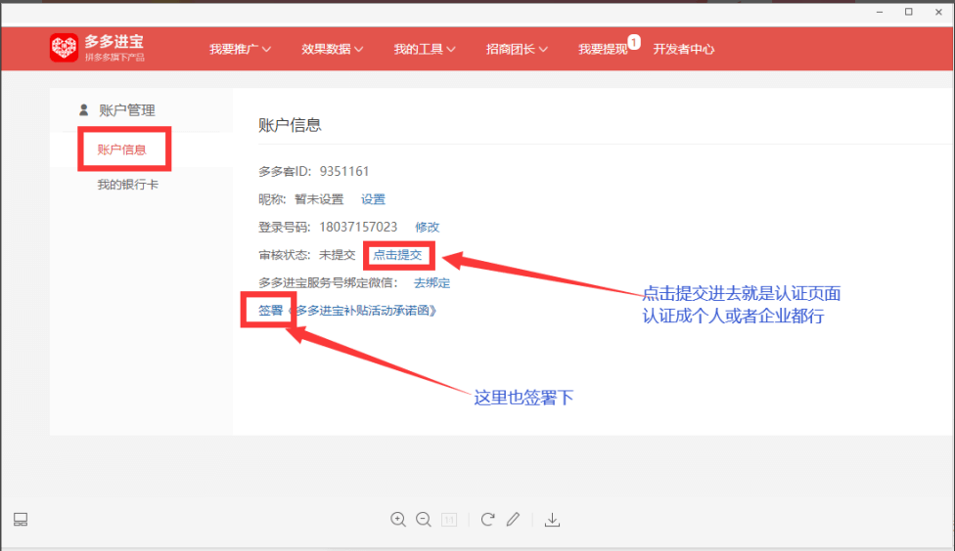This screenshot has width=955, height=551.
Task: Click the 暂未设置 nickname text
Action: click(x=319, y=199)
